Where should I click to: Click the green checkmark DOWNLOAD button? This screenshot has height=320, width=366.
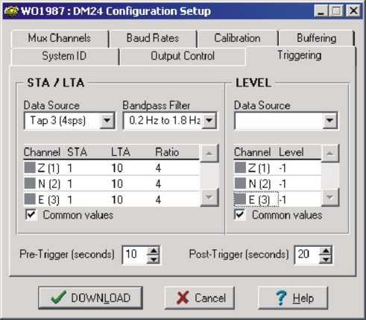(90, 298)
